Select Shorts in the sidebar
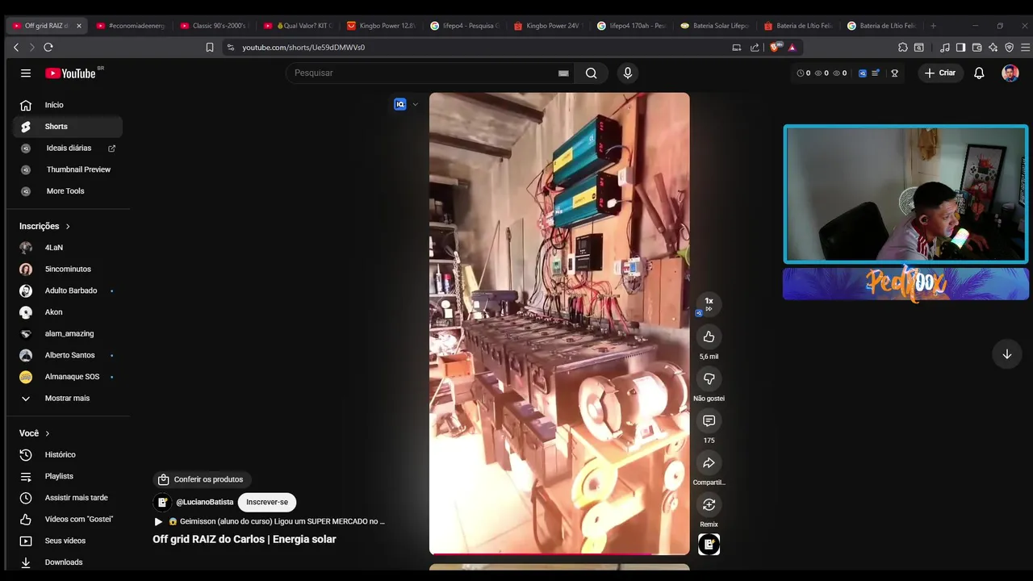 (67, 127)
